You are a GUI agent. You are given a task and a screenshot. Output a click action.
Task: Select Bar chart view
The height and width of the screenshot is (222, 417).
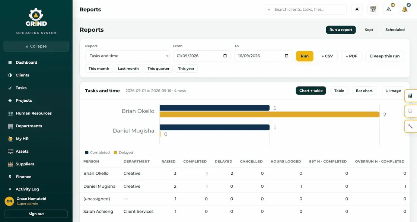364,91
